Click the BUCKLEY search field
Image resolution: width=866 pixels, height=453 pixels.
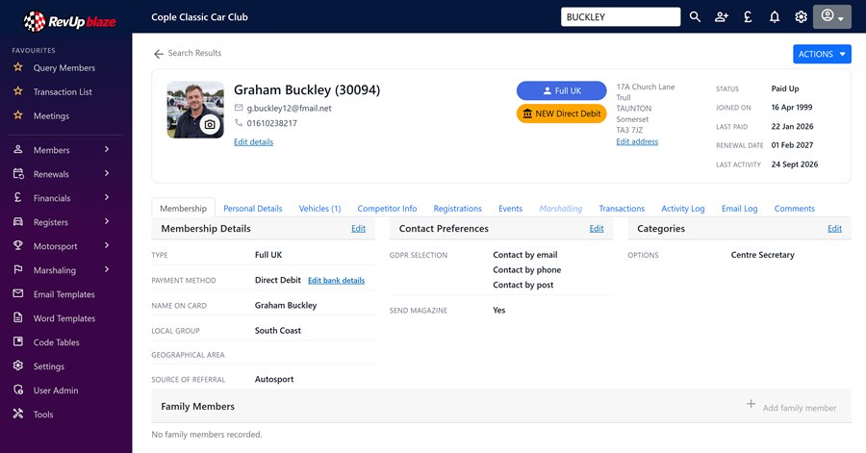(621, 17)
